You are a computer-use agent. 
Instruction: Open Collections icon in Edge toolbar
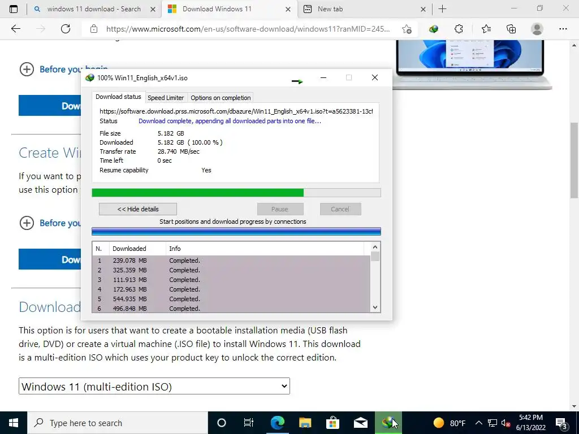click(511, 29)
